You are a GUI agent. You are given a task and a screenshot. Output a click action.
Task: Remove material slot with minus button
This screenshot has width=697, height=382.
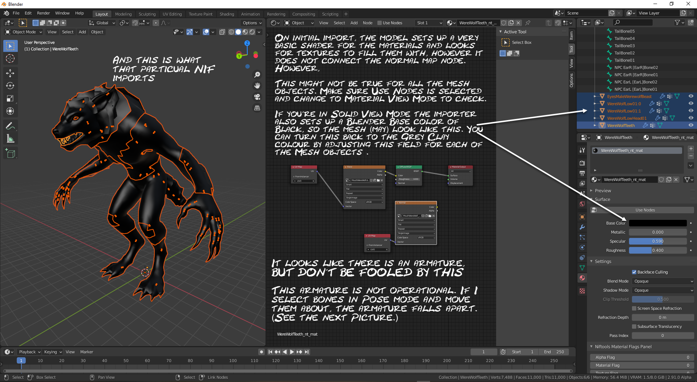(x=691, y=156)
